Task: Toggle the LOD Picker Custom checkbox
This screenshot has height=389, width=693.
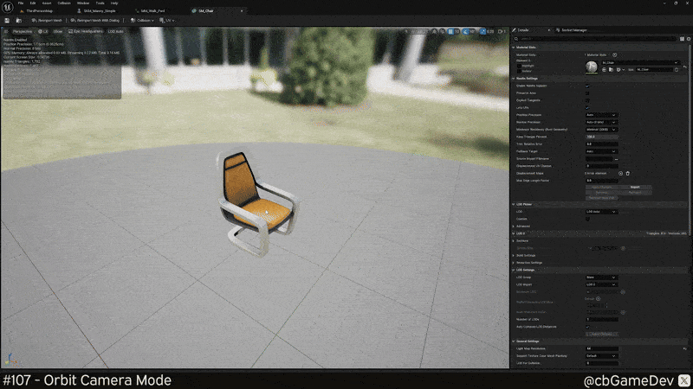Action: pos(587,219)
